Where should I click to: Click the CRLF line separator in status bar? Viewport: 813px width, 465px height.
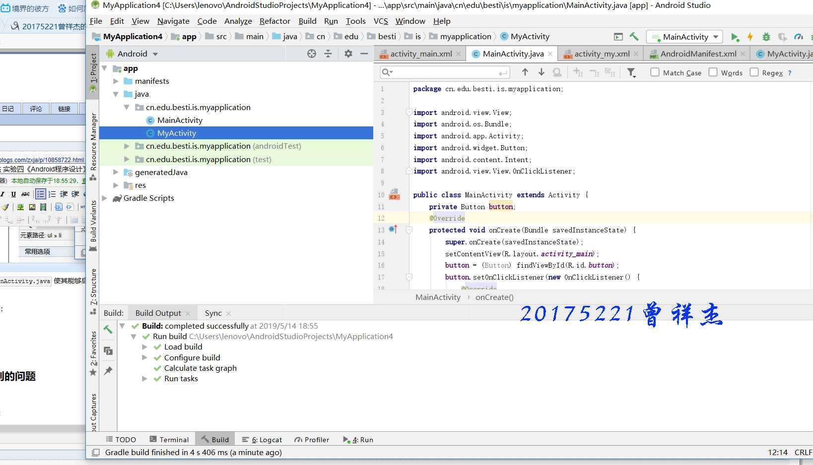coord(803,452)
